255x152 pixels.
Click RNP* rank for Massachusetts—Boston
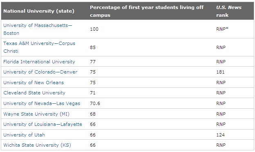pos(222,29)
